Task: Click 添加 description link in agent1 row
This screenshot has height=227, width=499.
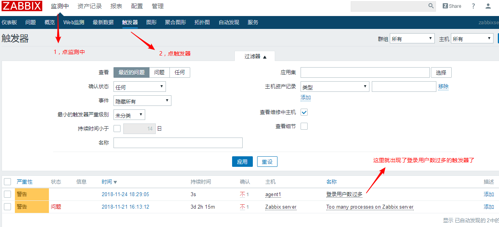Action: (x=489, y=195)
